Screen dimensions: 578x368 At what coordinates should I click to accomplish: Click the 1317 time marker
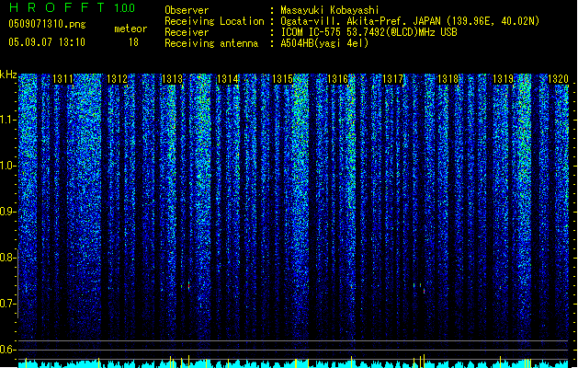(x=393, y=79)
